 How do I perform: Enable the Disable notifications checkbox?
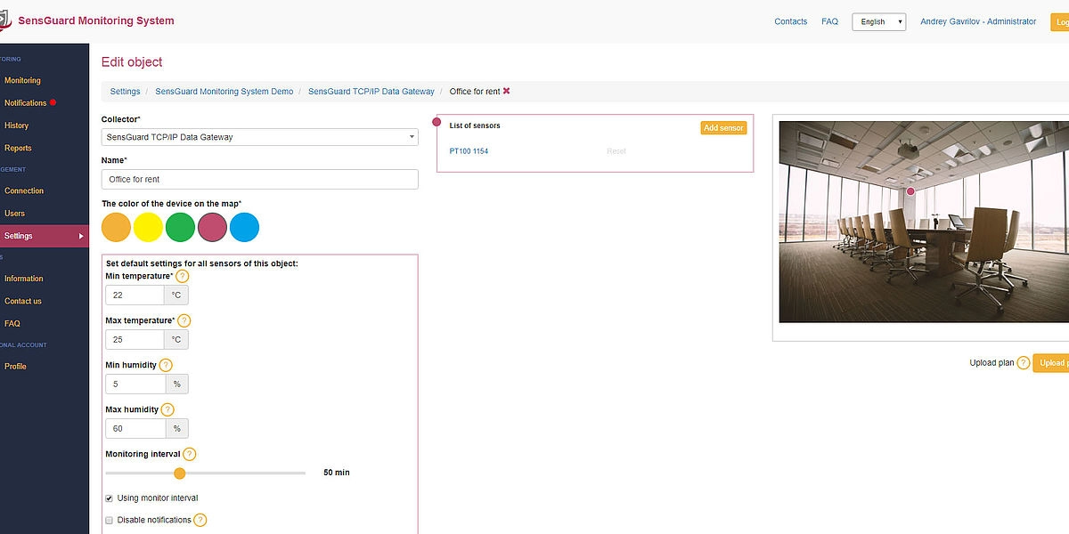110,520
